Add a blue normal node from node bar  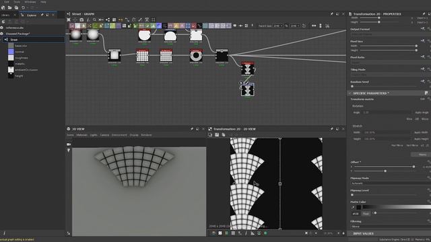click(x=159, y=26)
